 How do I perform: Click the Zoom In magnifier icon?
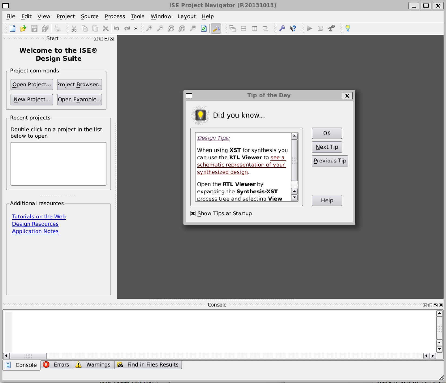click(x=149, y=28)
